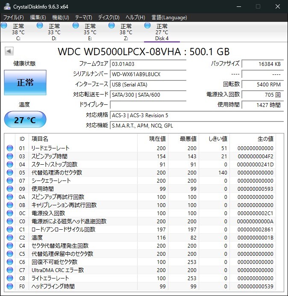Screen dimensions: 288x296
Task: Click status orb of attribute C6 row
Action: point(10,262)
